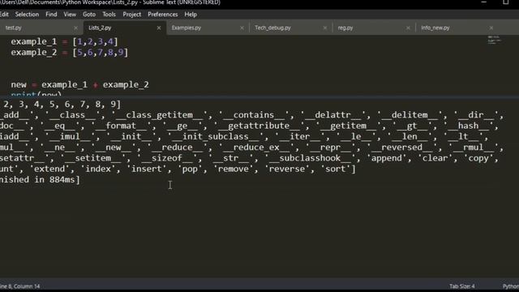Viewport: 519px width, 292px height.
Task: Open the Project menu
Action: (131, 15)
